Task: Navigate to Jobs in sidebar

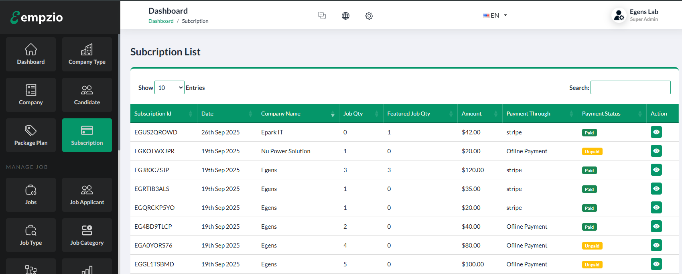Action: pos(31,195)
